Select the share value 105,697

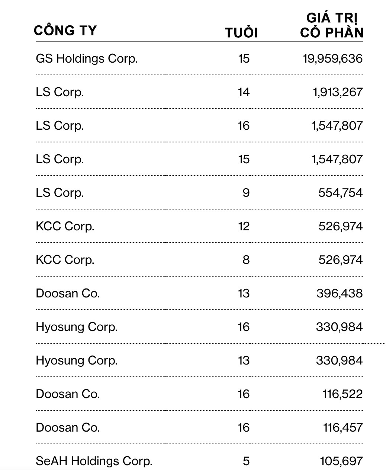341,461
